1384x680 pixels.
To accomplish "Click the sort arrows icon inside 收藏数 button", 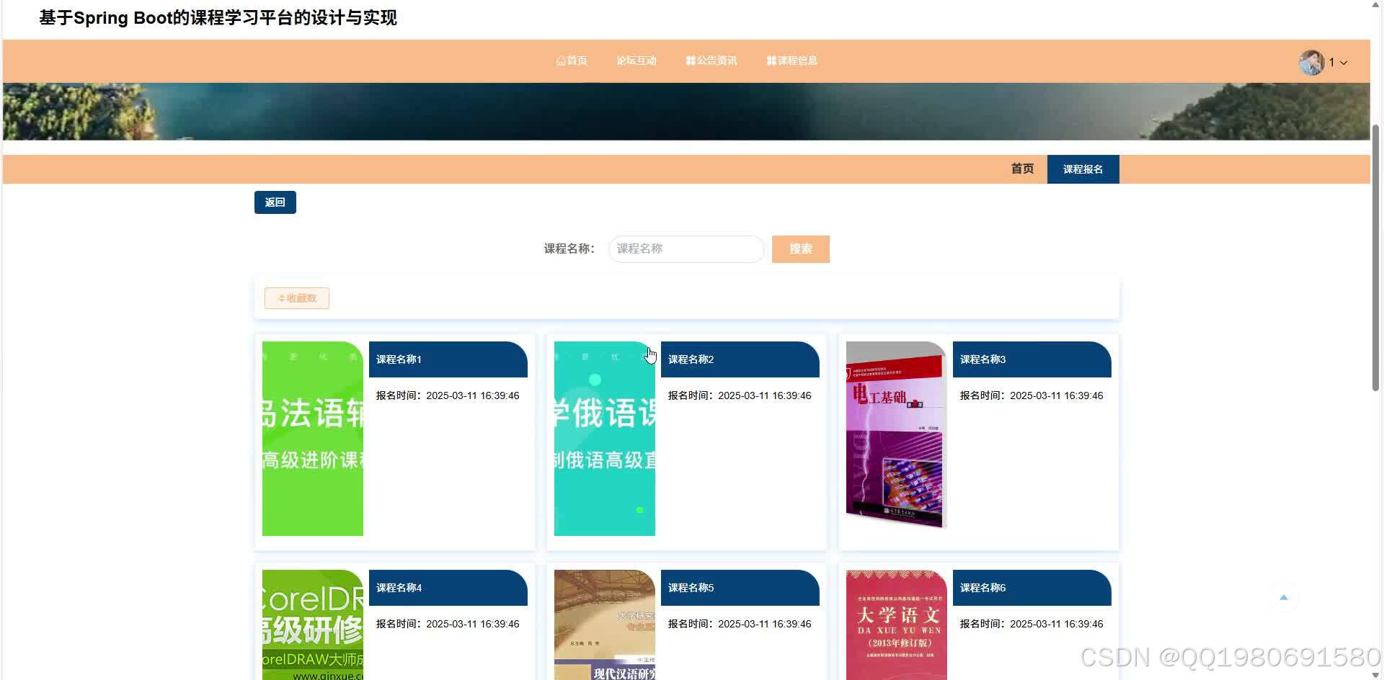I will [x=281, y=297].
